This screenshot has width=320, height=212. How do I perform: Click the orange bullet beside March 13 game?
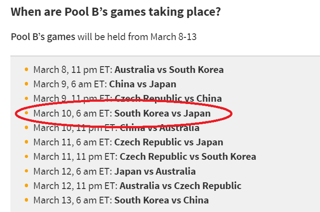(26, 200)
